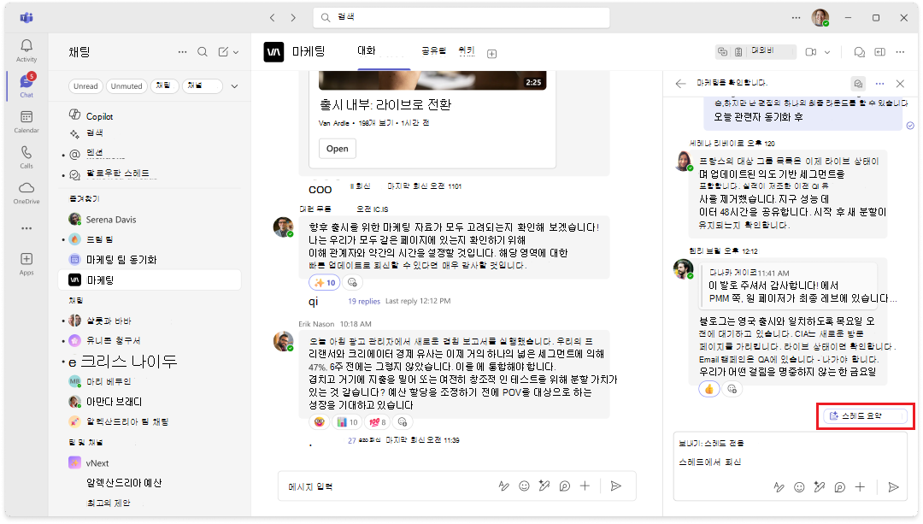This screenshot has height=524, width=923.
Task: Toggle the Unmuted filter chip
Action: 126,86
